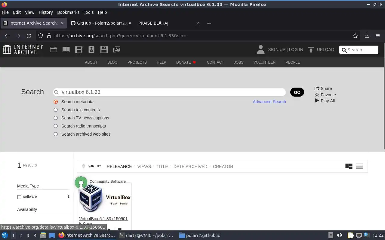Click the Share icon link
The width and height of the screenshot is (385, 240).
(x=323, y=88)
